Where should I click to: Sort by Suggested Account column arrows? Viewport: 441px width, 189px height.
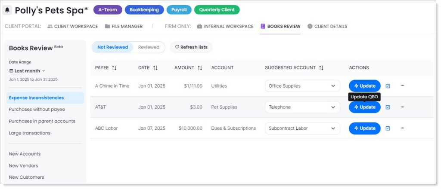[321, 68]
